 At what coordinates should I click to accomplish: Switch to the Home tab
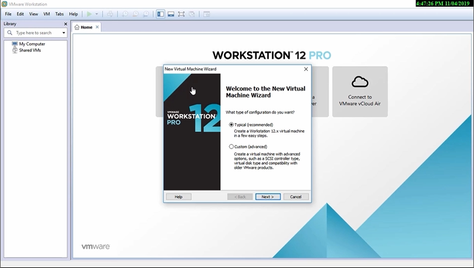coord(86,27)
